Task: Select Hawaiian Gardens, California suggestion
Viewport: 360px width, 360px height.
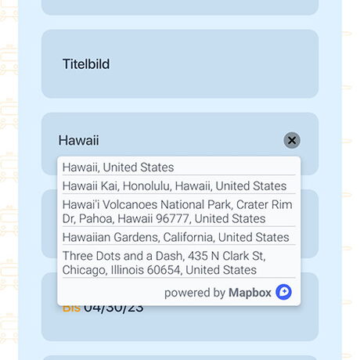Action: pyautogui.click(x=179, y=237)
